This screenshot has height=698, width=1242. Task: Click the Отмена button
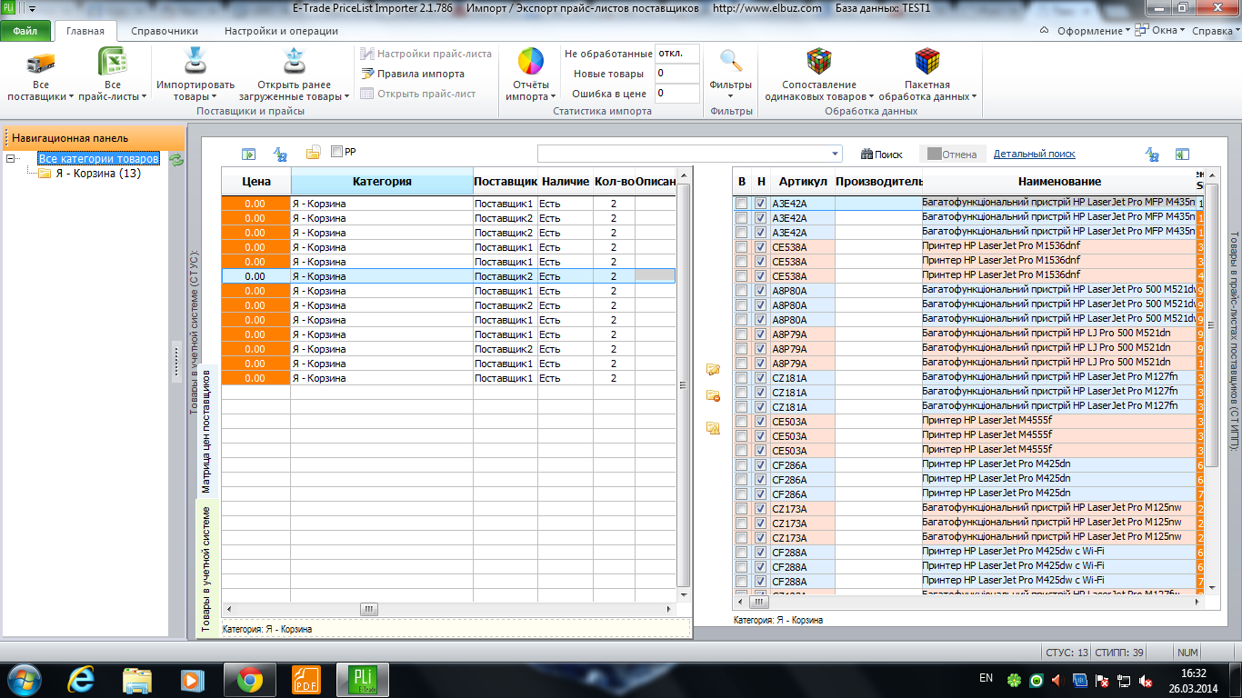(952, 155)
